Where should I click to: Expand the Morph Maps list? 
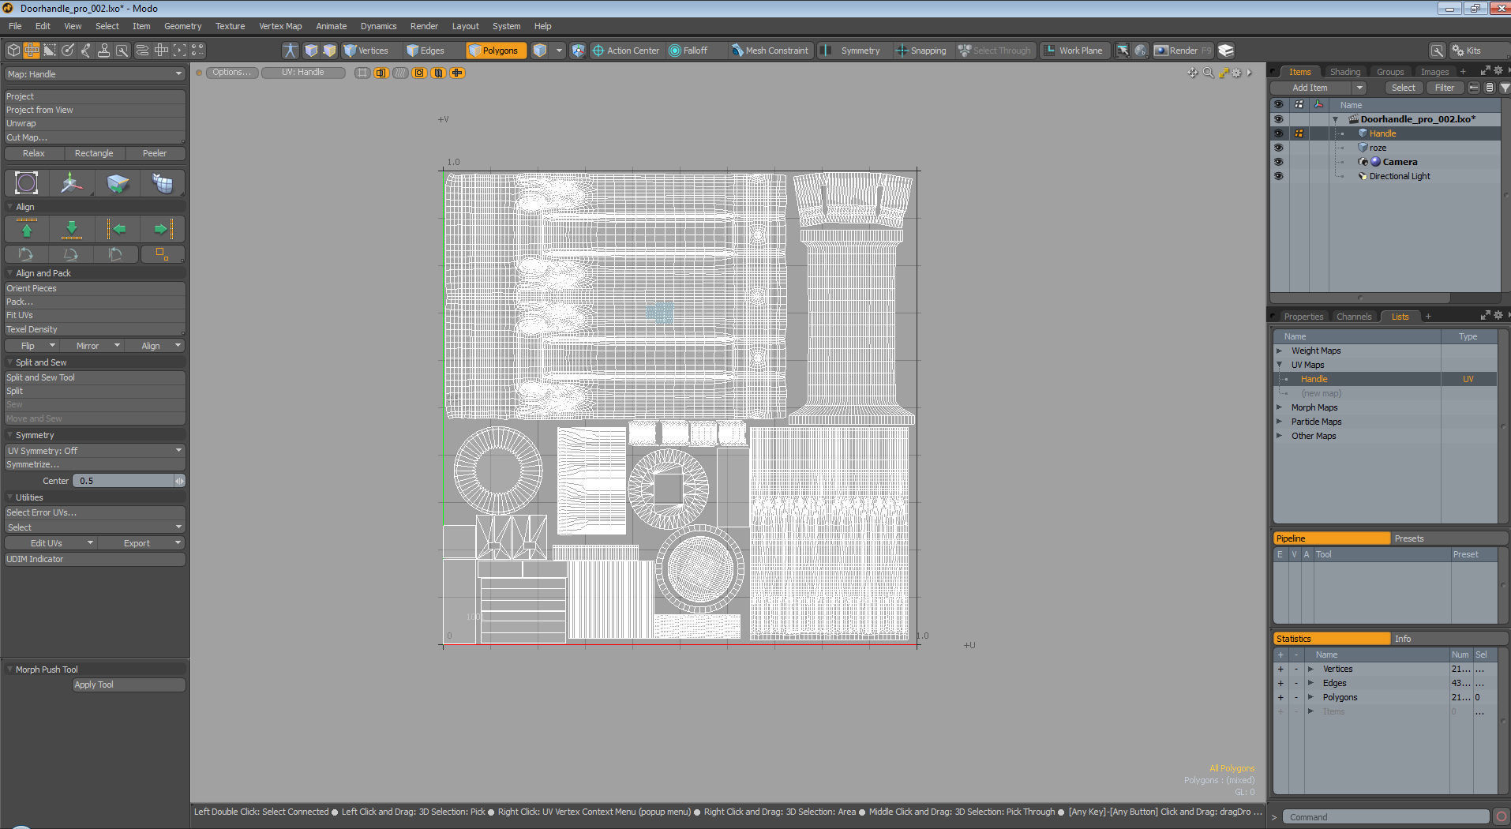pos(1279,407)
